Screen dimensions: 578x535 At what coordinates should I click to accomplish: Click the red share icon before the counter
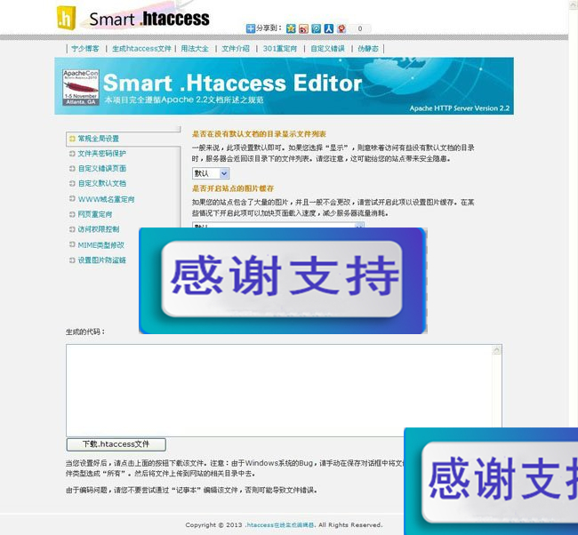click(x=341, y=28)
